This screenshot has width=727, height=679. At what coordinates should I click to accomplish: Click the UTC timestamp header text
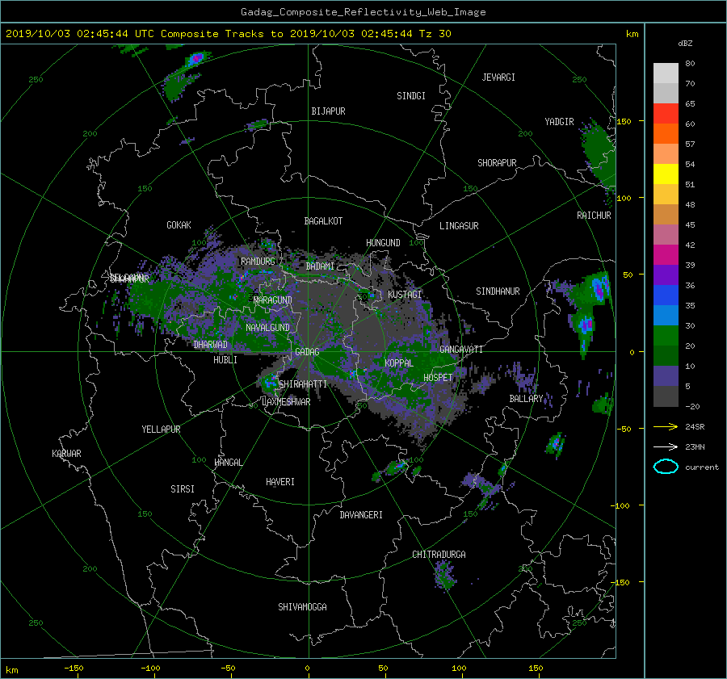pyautogui.click(x=228, y=34)
